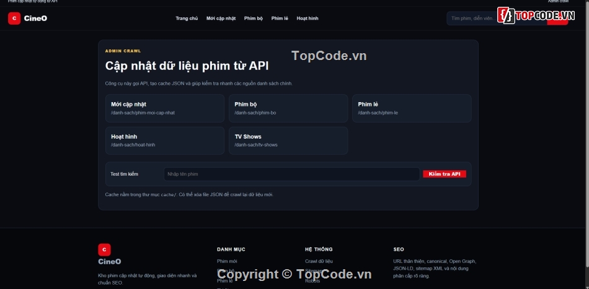Image resolution: width=589 pixels, height=289 pixels.
Task: Click the CineO logo icon in header
Action: pyautogui.click(x=14, y=19)
